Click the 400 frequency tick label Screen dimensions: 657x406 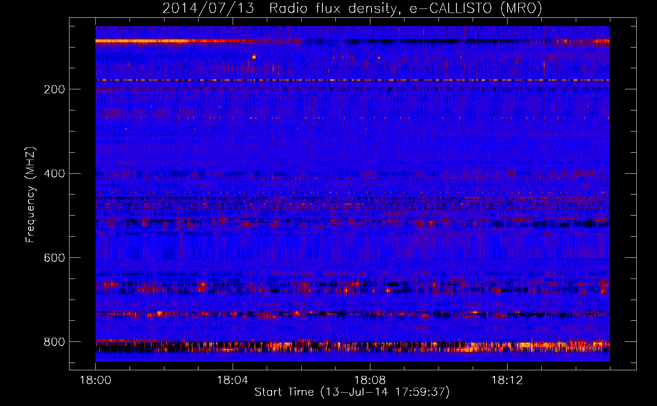click(x=54, y=174)
